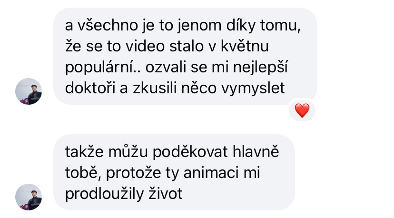Click the word 'poděkovat' in the second message

190,152
